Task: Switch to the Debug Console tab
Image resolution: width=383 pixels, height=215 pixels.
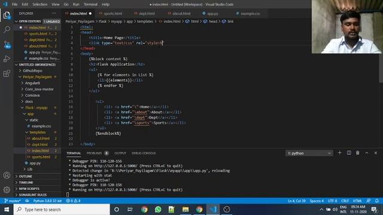Action: click(144, 153)
